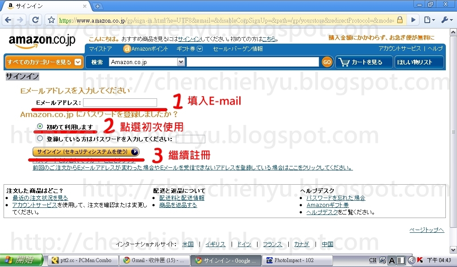Close the サインイン browser tab
Screen dimensions: 457x267
84,6
